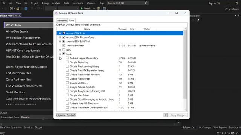The image size is (241, 135).
Task: Switch to the Error List tab
Action: [29, 127]
